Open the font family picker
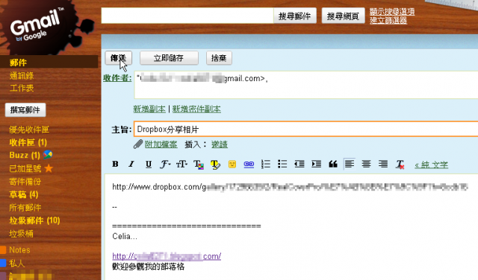478x280 pixels. tap(165, 165)
